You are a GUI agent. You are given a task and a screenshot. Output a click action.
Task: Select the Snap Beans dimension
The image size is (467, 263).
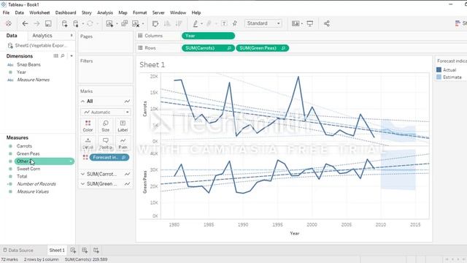pos(28,65)
